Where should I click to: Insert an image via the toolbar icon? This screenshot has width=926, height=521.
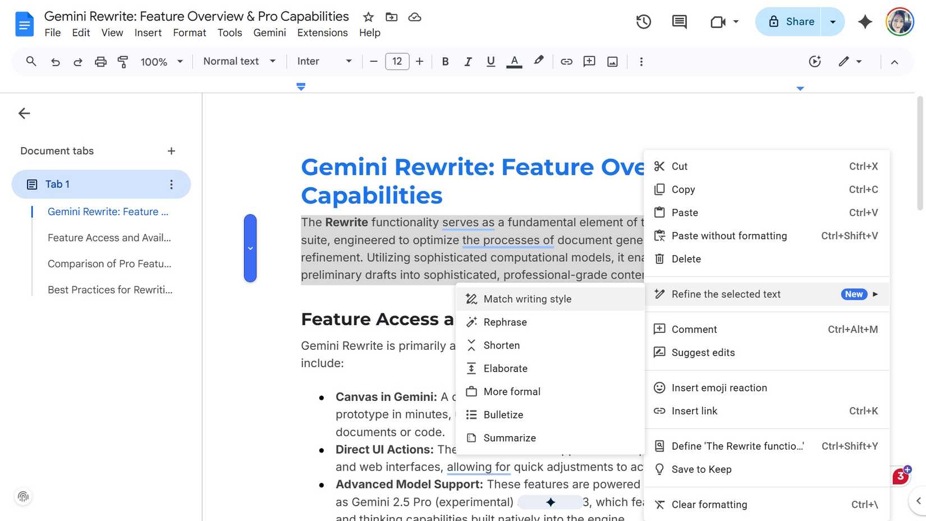coord(612,62)
